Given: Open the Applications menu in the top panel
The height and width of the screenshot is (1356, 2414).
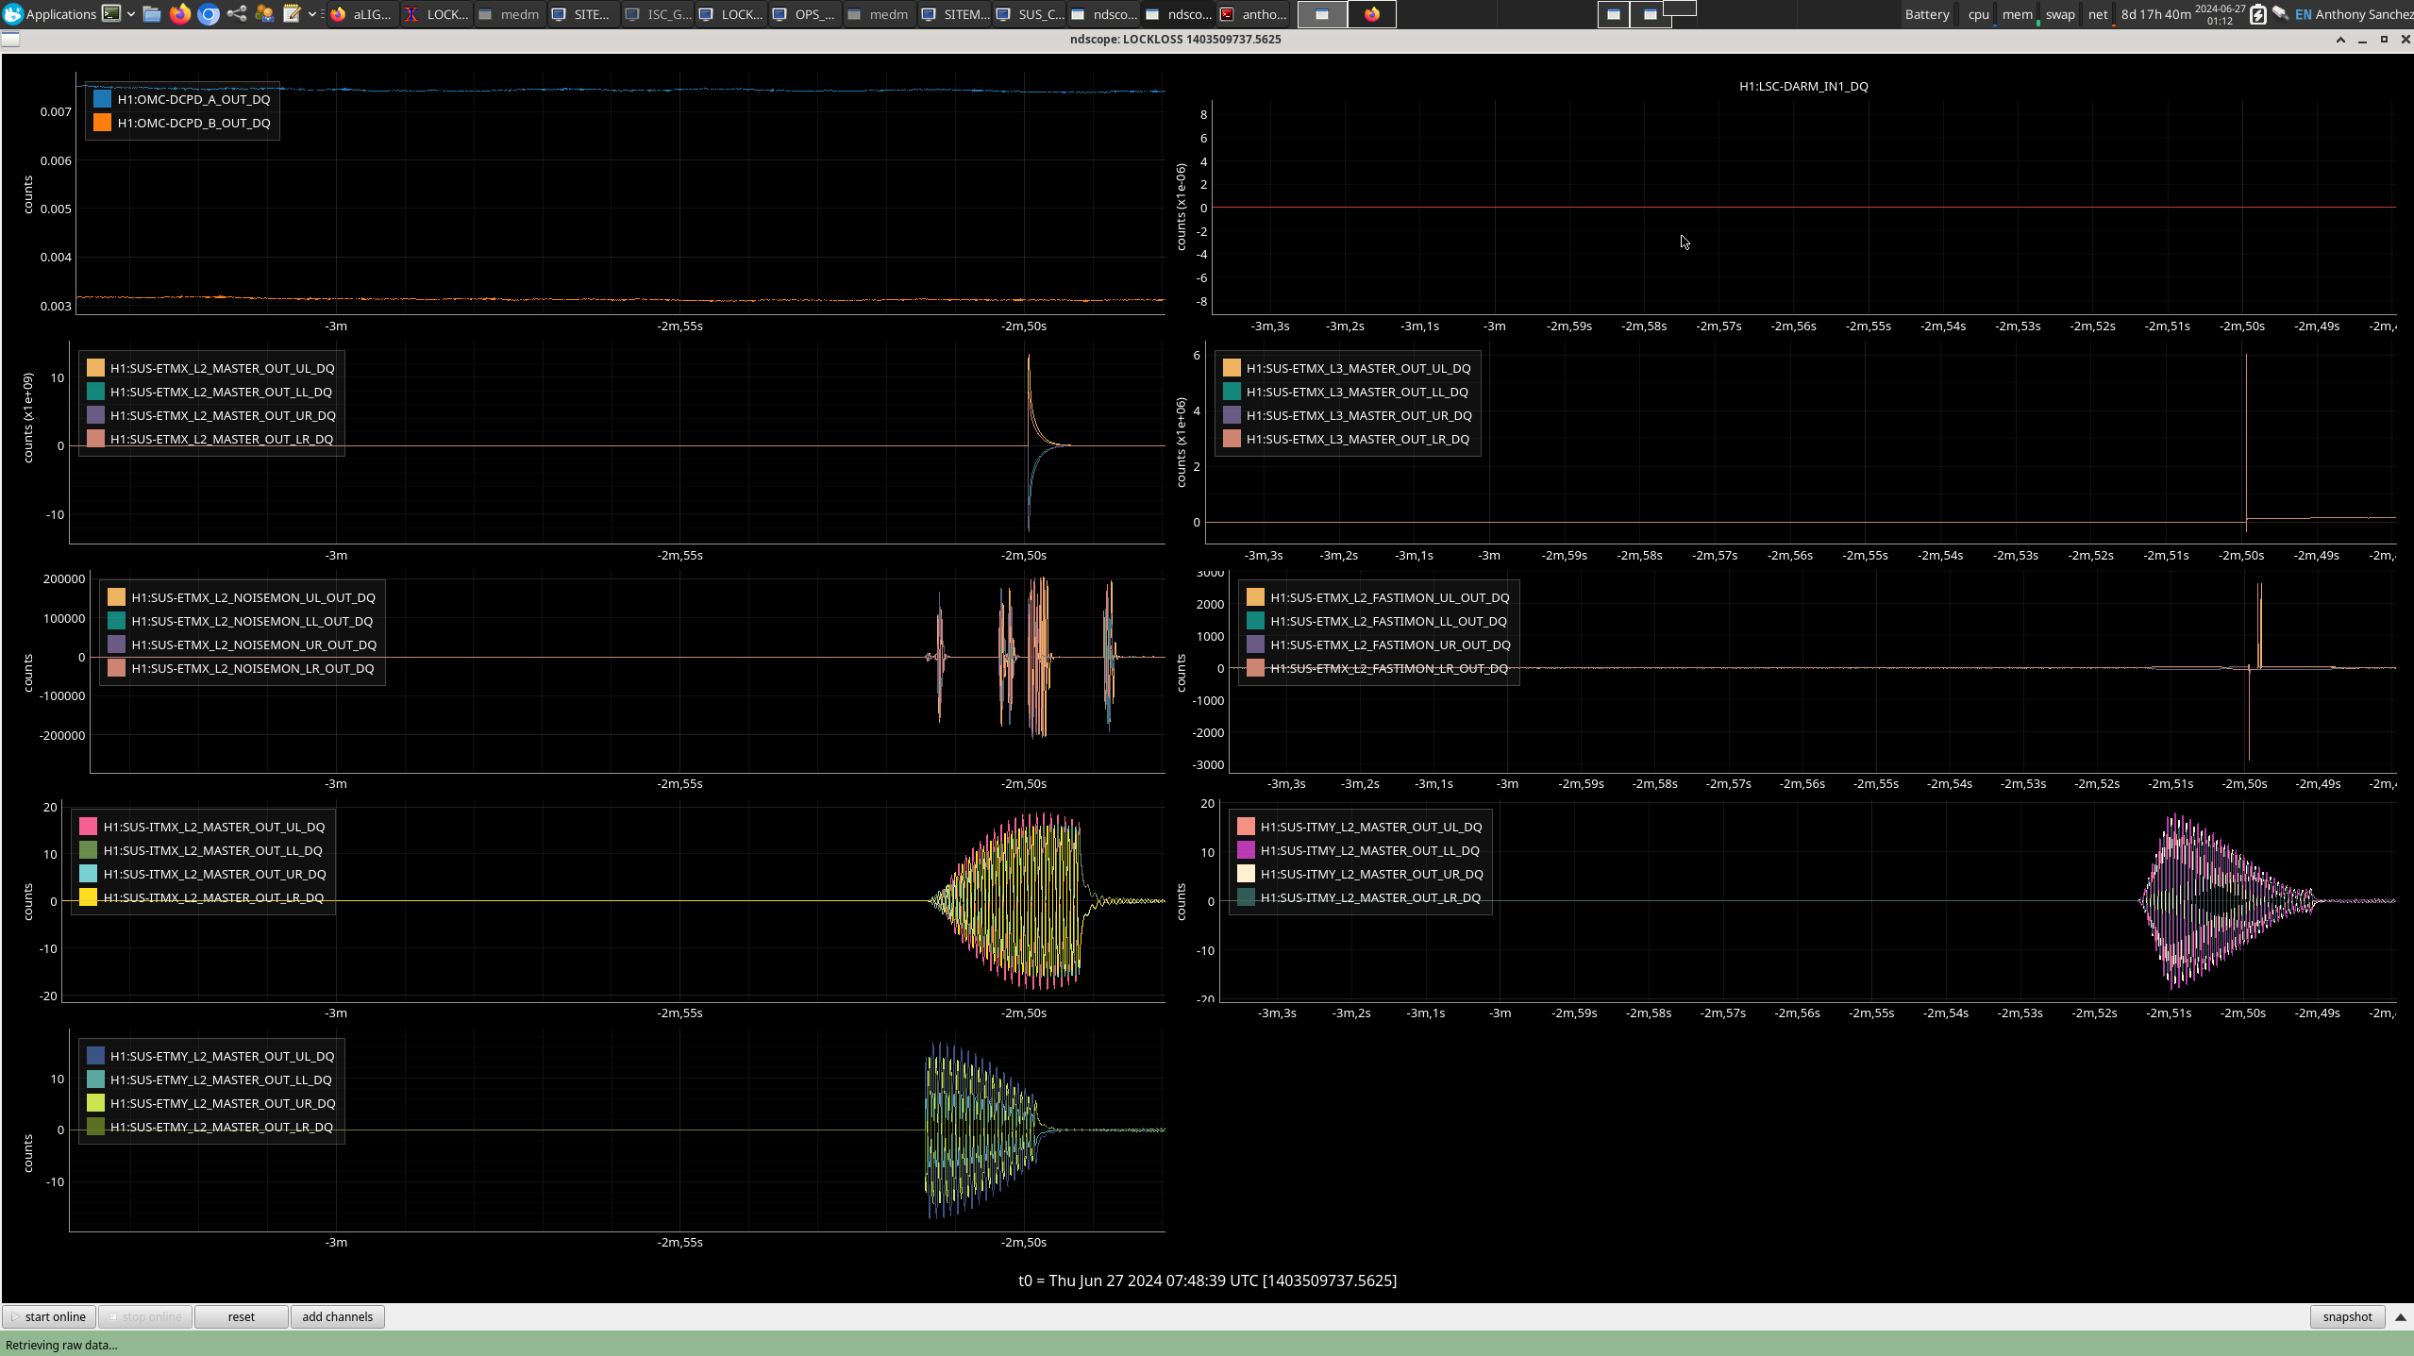Looking at the screenshot, I should coord(49,14).
